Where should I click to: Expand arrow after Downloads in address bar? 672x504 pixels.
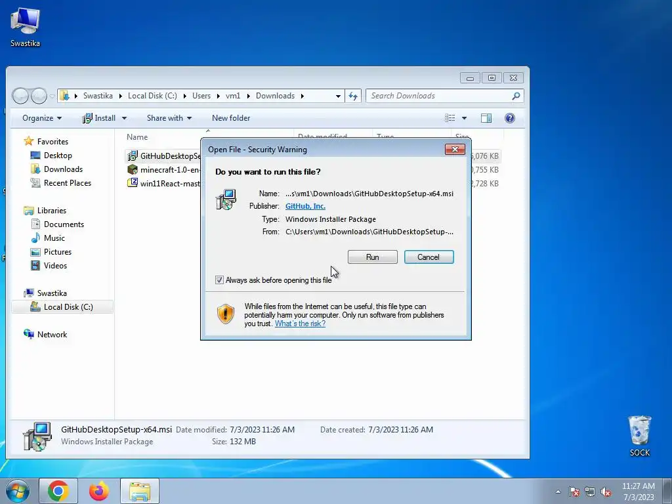point(302,96)
